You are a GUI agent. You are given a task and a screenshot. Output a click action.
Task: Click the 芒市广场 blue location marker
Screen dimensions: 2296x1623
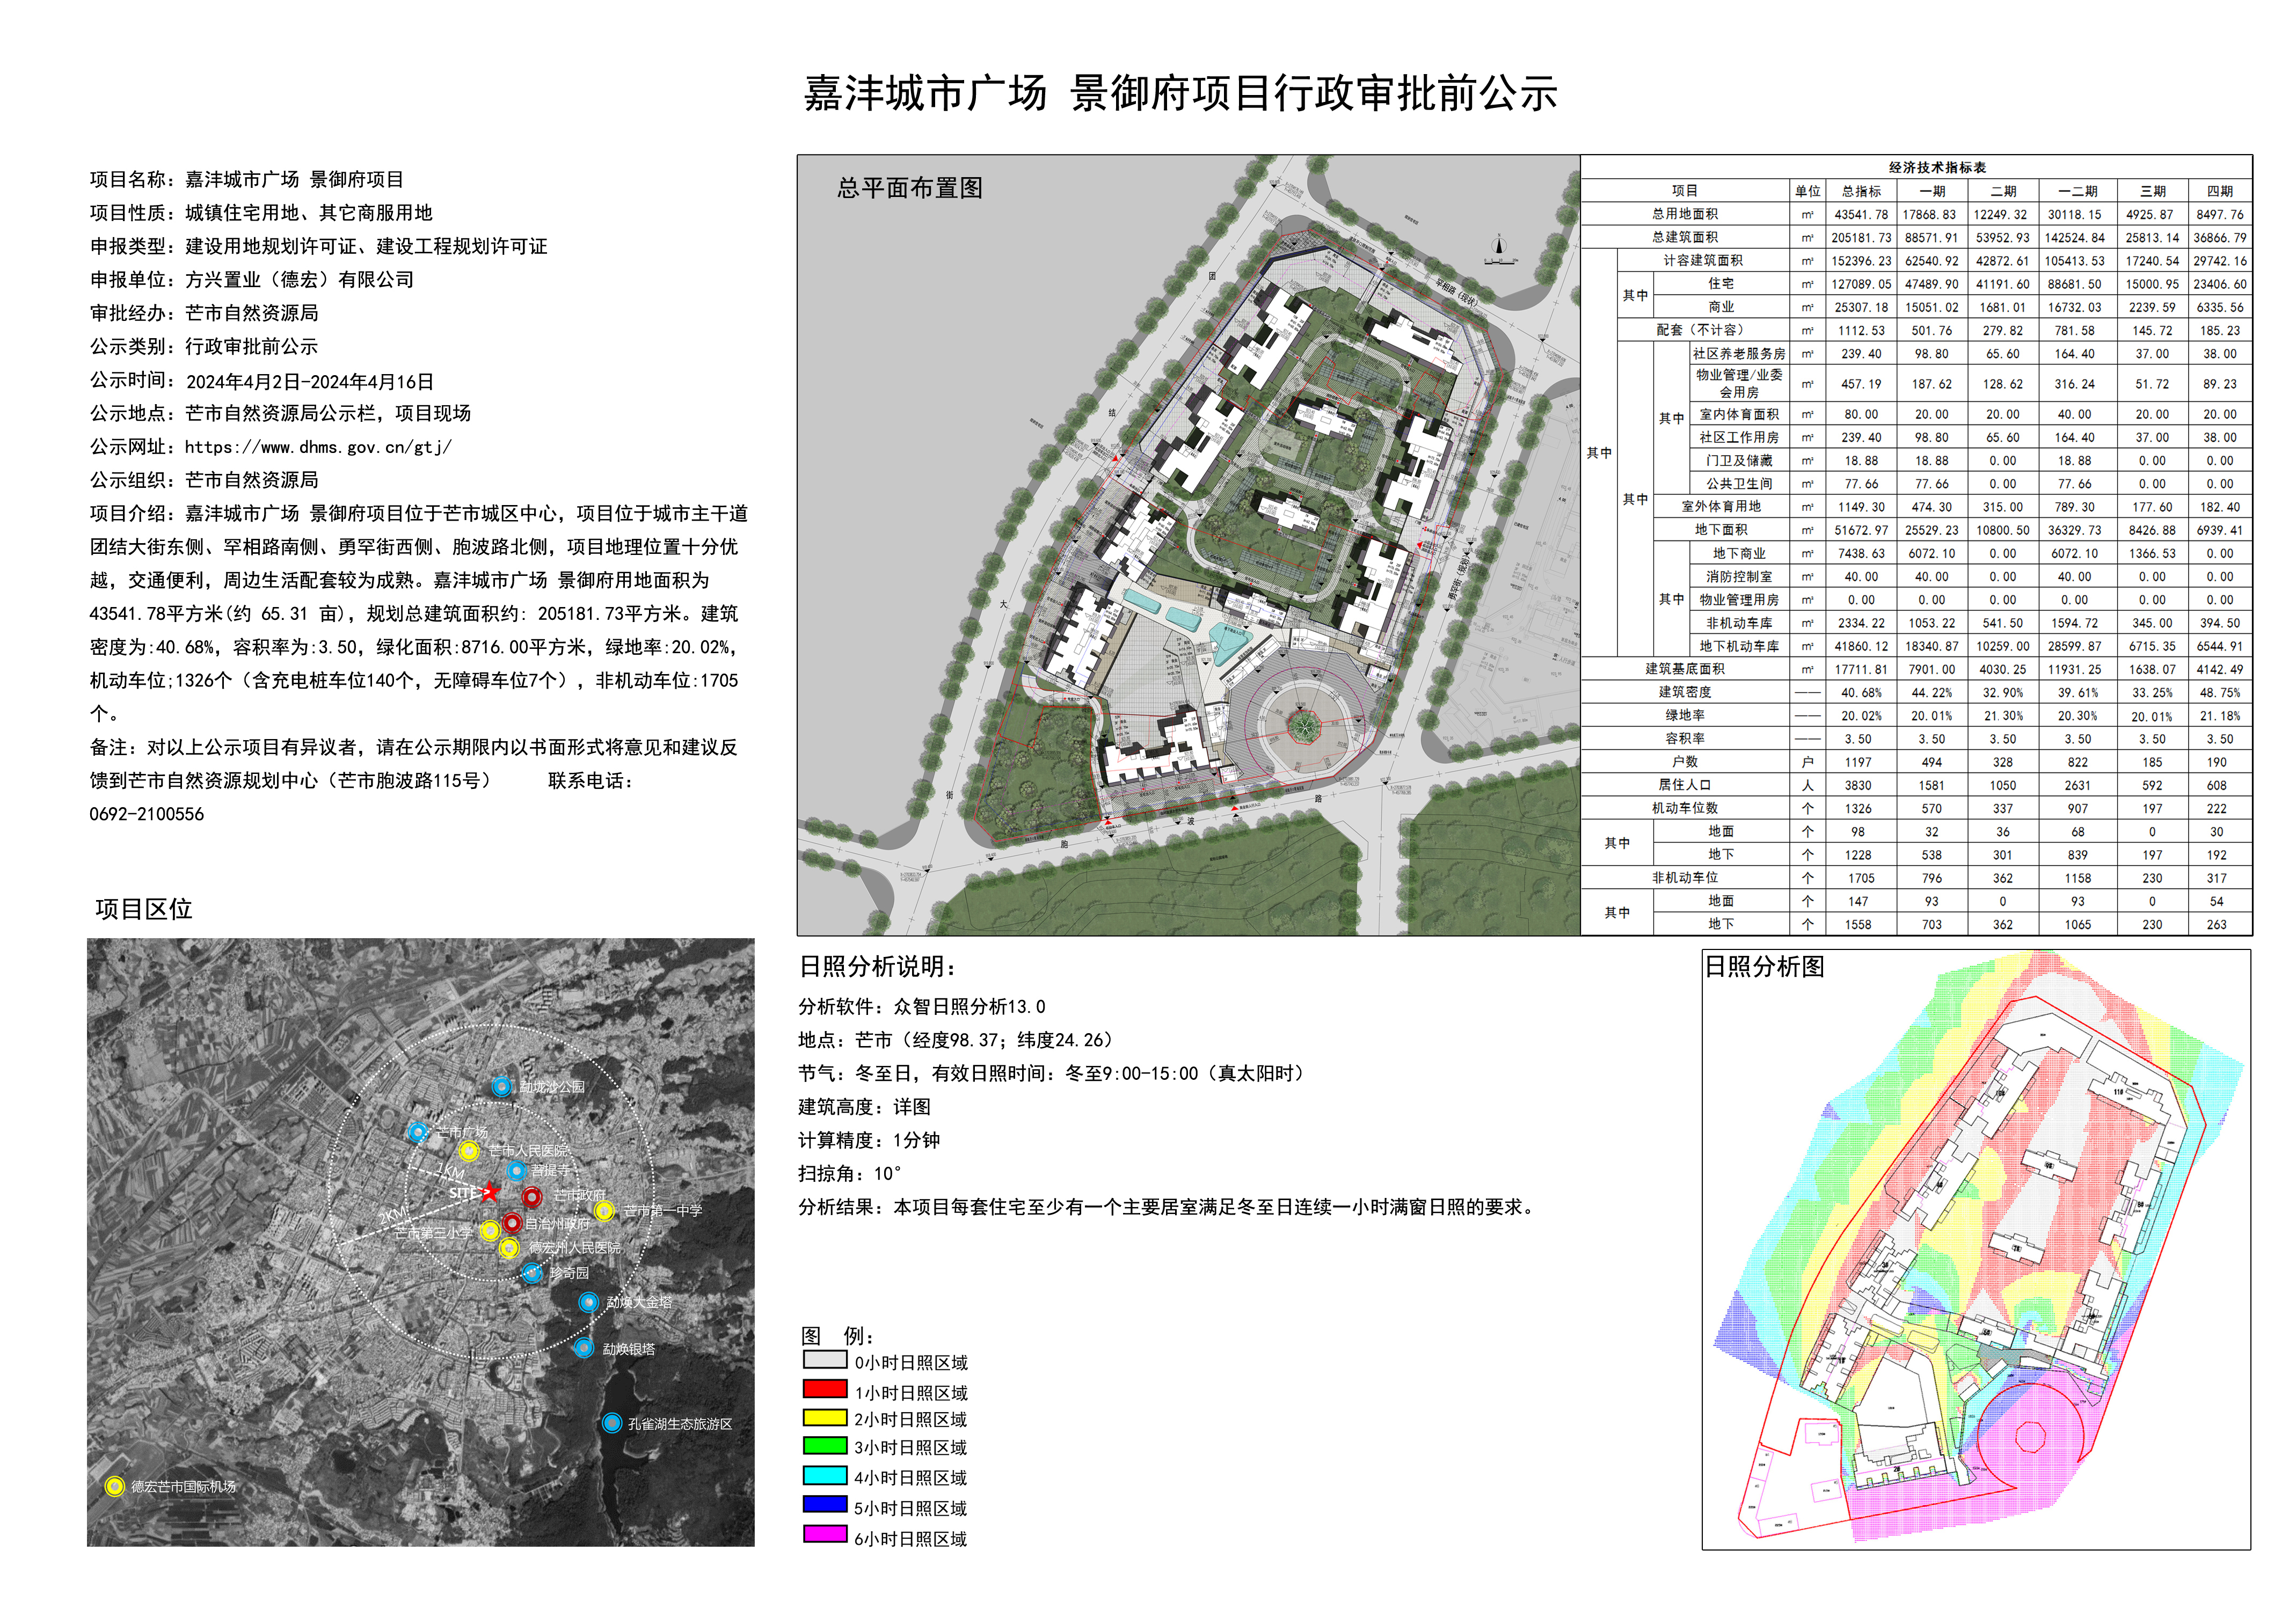pyautogui.click(x=418, y=1131)
